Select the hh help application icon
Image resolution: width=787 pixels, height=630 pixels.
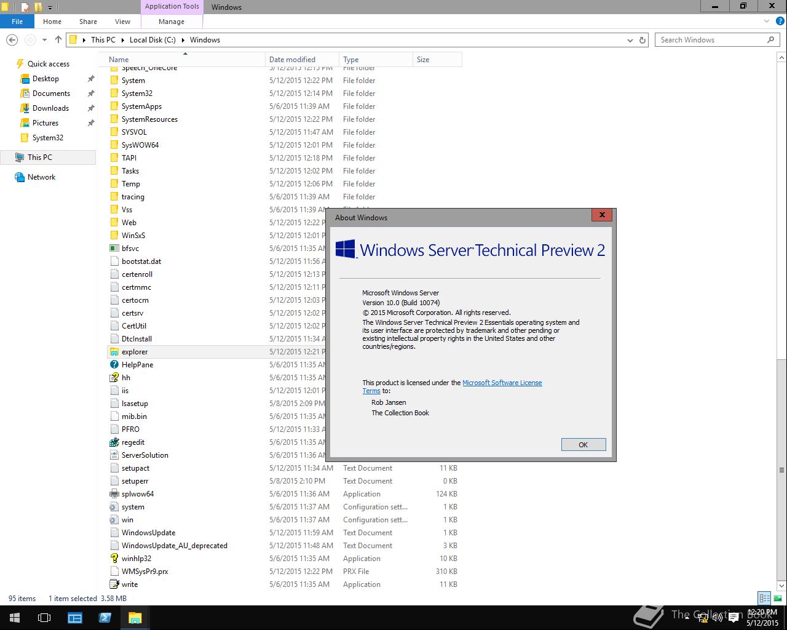point(114,378)
